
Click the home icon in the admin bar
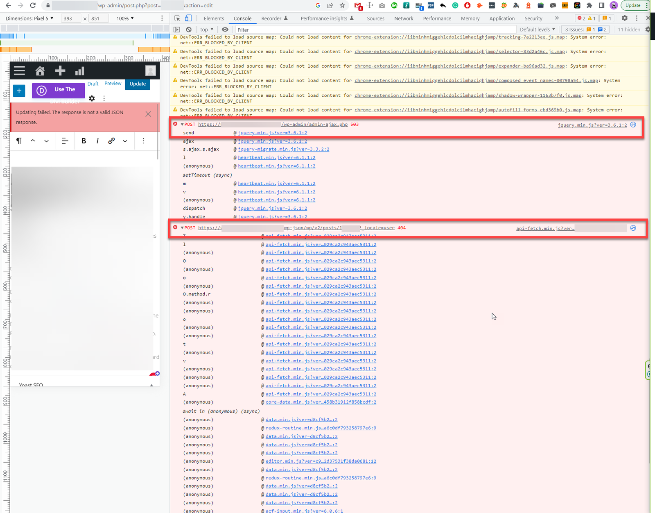click(x=40, y=70)
